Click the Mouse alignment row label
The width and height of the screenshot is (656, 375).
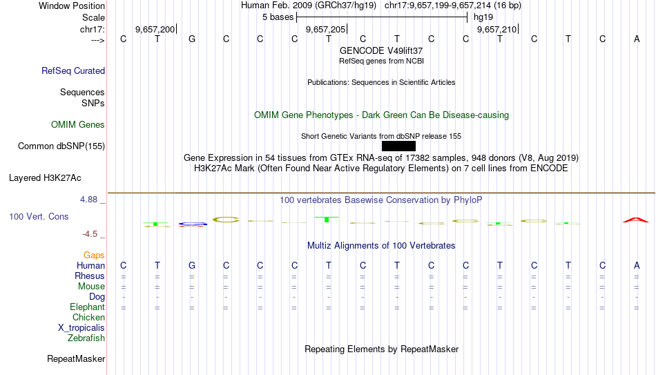coord(91,287)
